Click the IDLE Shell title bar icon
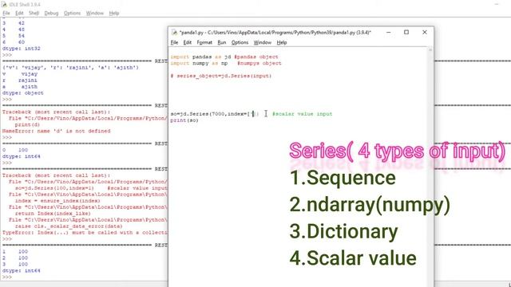511x287 pixels. point(4,4)
